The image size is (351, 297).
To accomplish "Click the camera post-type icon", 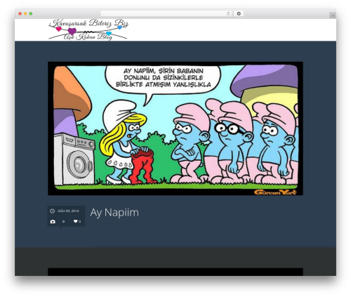I will (x=53, y=221).
